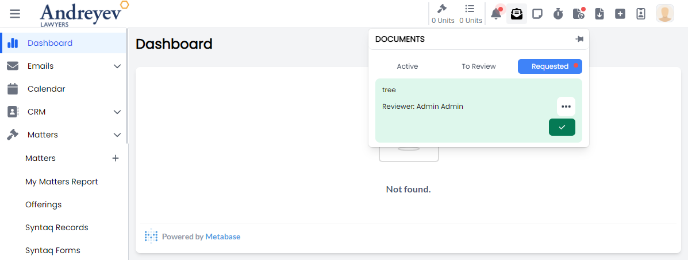
Task: Switch to the To Review tab
Action: [479, 66]
